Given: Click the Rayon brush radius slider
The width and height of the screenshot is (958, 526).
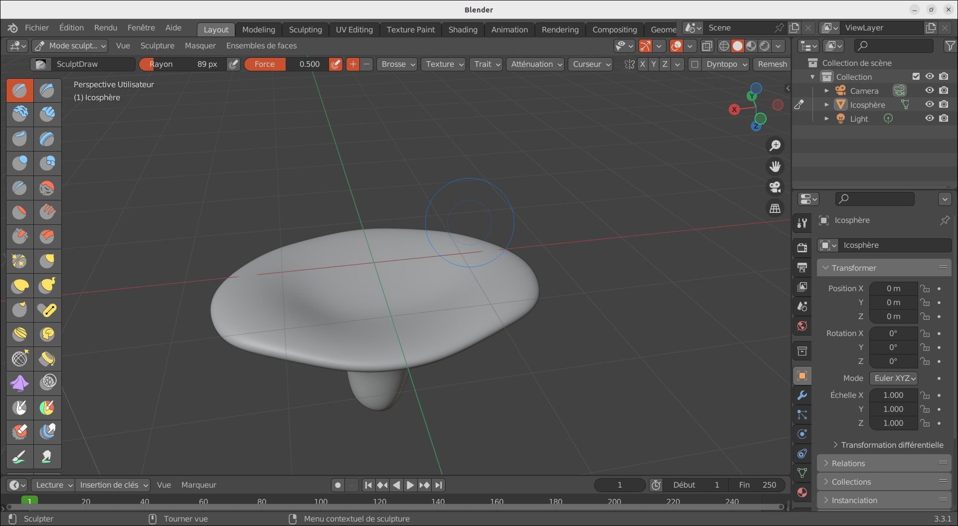Looking at the screenshot, I should tap(182, 64).
